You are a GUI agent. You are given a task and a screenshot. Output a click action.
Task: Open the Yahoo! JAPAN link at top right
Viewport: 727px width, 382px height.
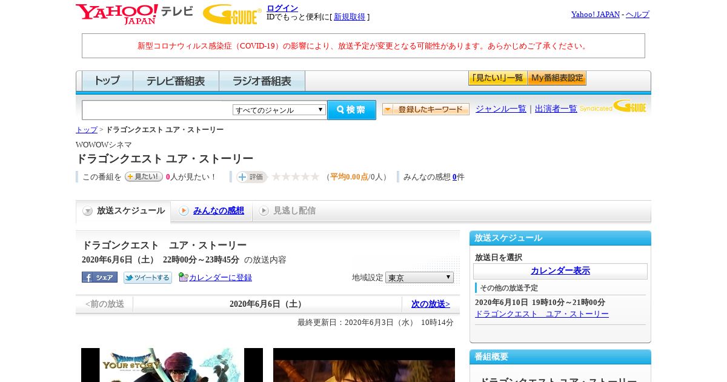[x=596, y=14]
